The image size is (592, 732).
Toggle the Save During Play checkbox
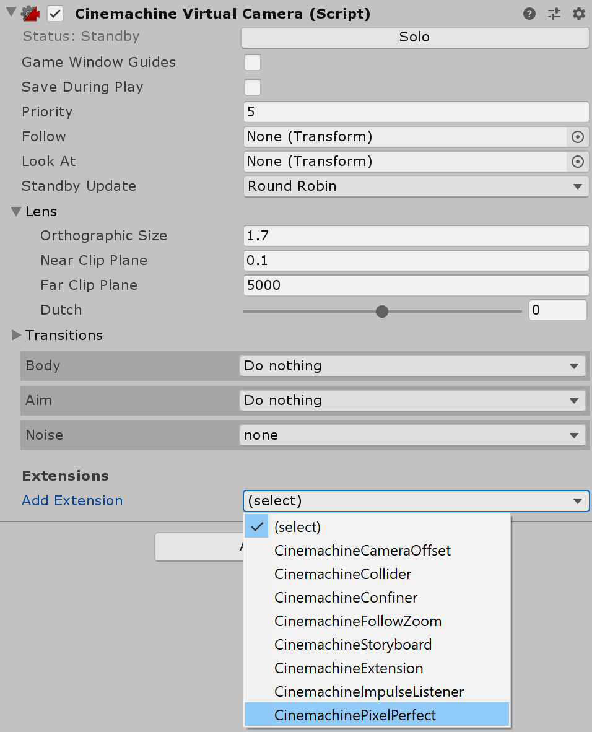[253, 87]
